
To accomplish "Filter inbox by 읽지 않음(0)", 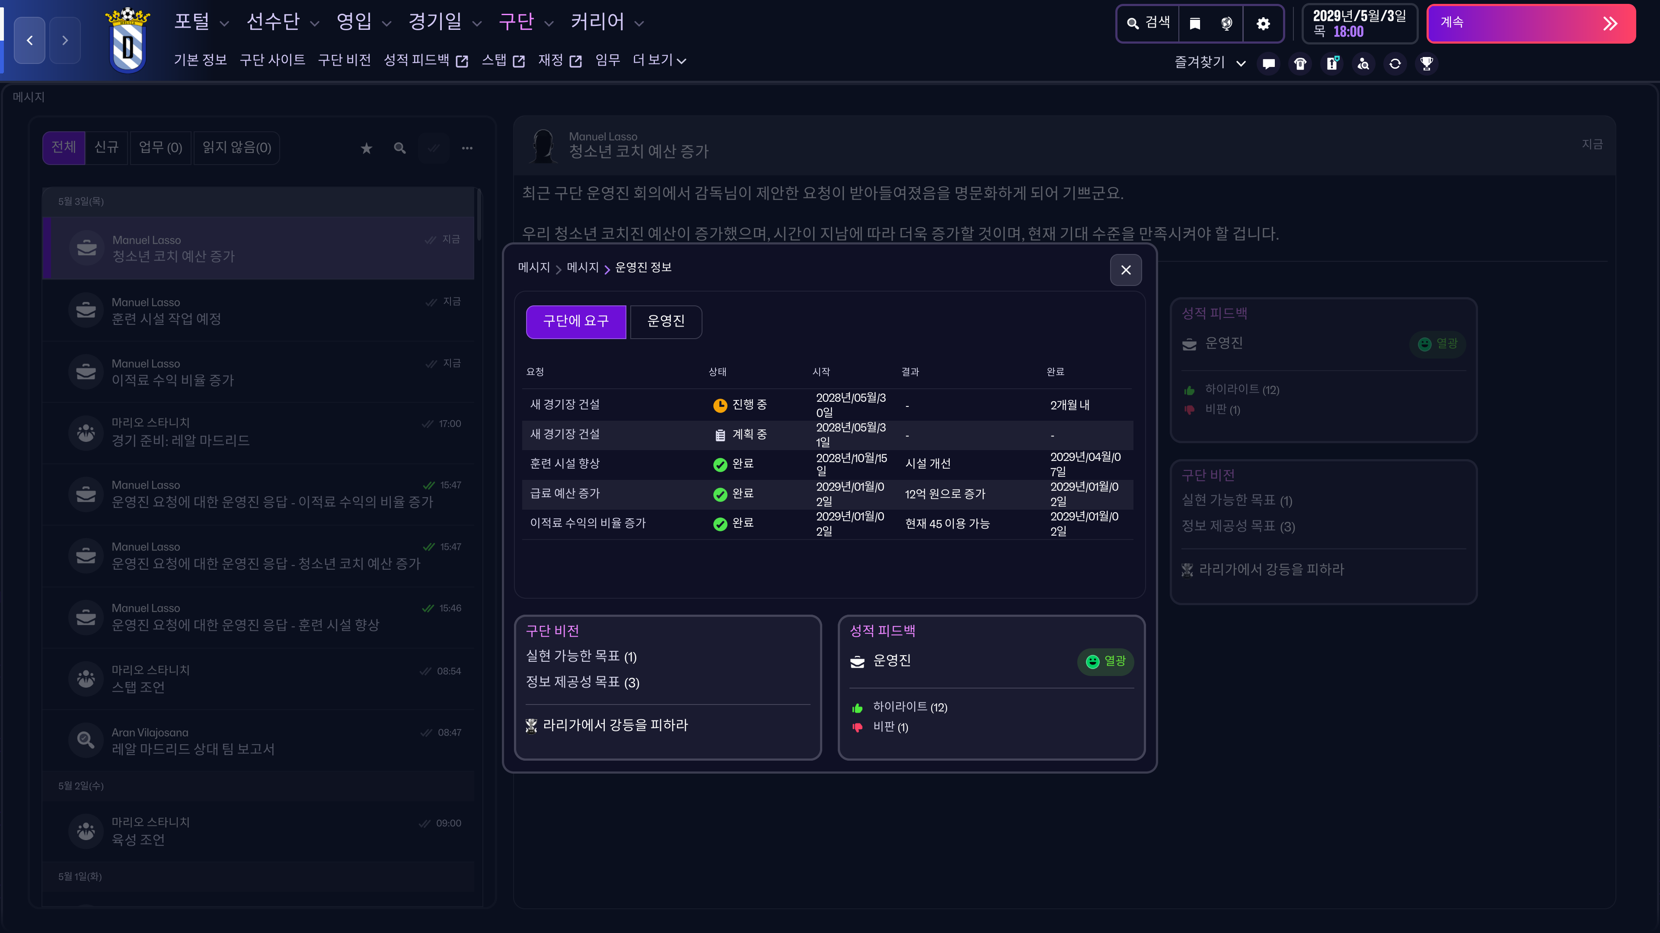I will (x=236, y=148).
